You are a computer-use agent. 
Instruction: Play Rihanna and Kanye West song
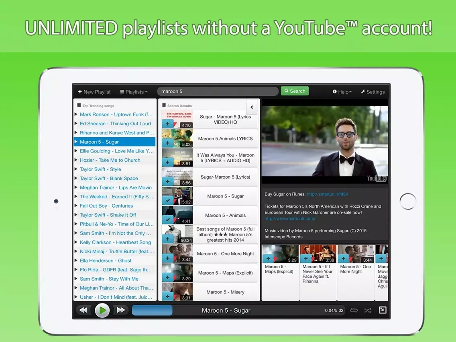click(114, 132)
